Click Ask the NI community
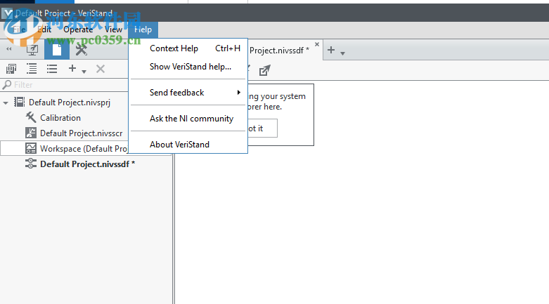Viewport: 549px width, 304px height. coord(191,119)
